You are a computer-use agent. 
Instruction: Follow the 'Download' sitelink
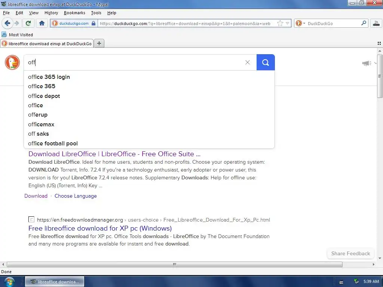(36, 196)
